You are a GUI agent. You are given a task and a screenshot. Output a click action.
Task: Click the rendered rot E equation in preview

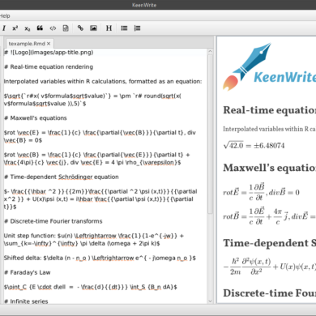261,192
